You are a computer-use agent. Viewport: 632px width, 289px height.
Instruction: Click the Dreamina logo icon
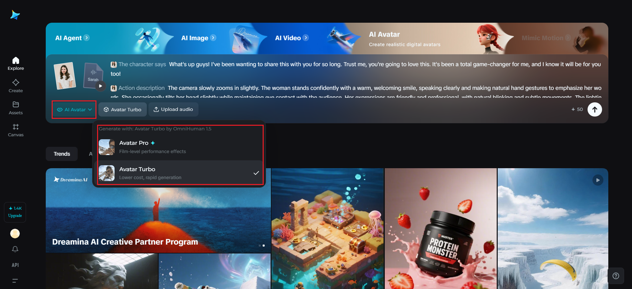tap(15, 15)
